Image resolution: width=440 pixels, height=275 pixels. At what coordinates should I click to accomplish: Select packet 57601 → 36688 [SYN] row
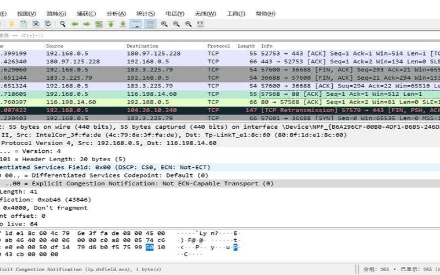tap(220, 118)
